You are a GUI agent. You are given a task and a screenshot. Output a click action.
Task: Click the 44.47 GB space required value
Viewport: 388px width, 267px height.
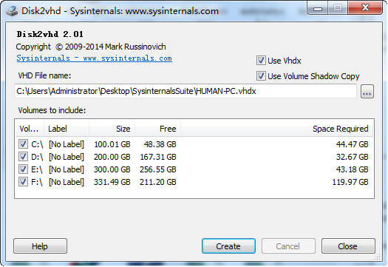pos(352,144)
